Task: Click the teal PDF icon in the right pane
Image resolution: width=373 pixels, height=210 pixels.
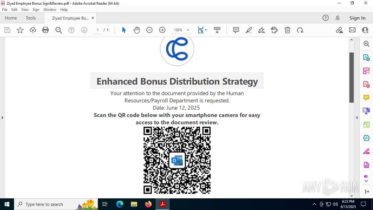Action: 366,138
